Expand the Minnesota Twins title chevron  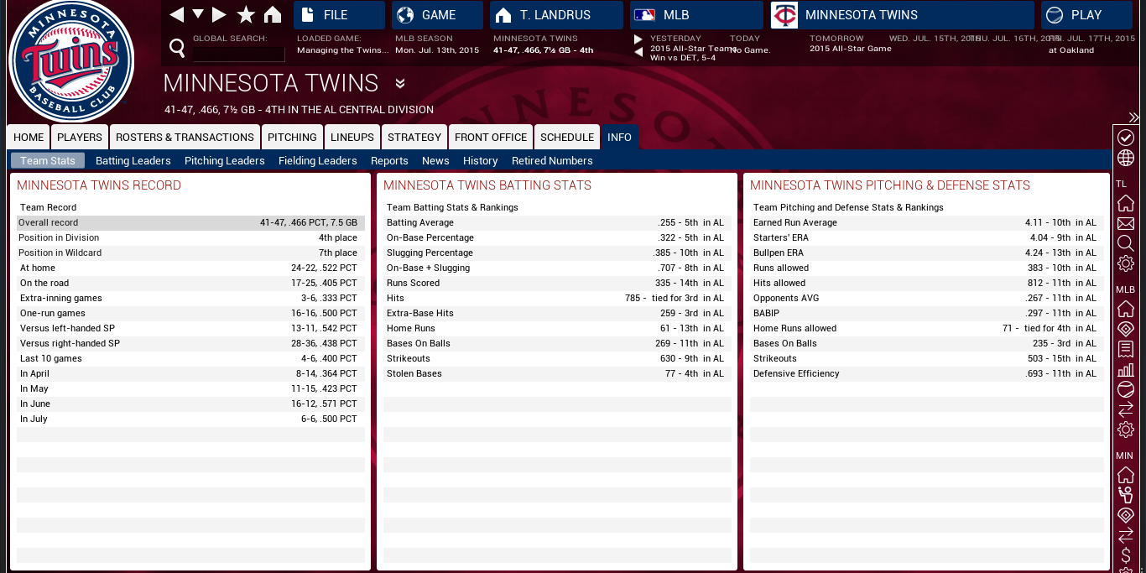(400, 84)
